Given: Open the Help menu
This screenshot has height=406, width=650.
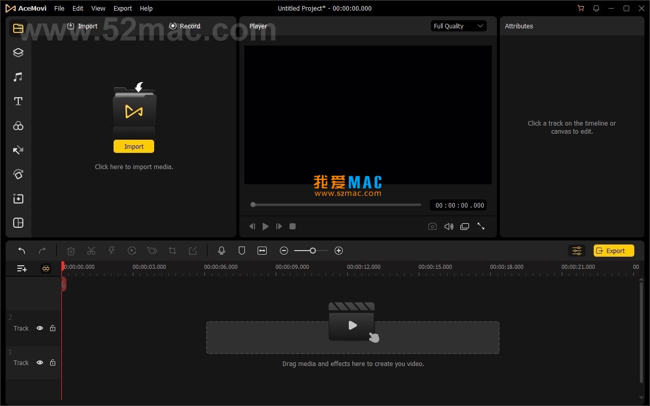Looking at the screenshot, I should click(146, 8).
